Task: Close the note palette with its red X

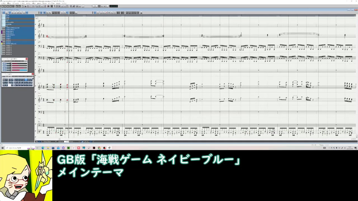Action: tap(33, 74)
